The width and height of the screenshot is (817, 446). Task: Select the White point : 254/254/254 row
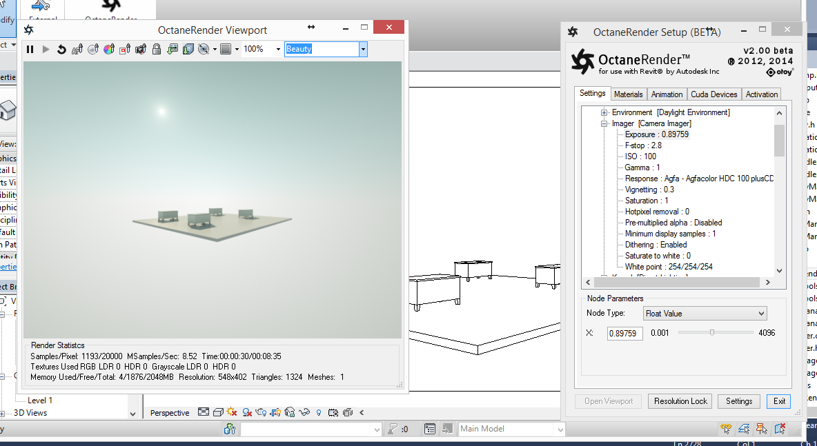point(669,267)
